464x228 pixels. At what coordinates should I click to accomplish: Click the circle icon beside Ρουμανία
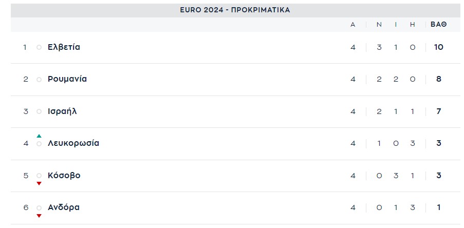(x=39, y=80)
